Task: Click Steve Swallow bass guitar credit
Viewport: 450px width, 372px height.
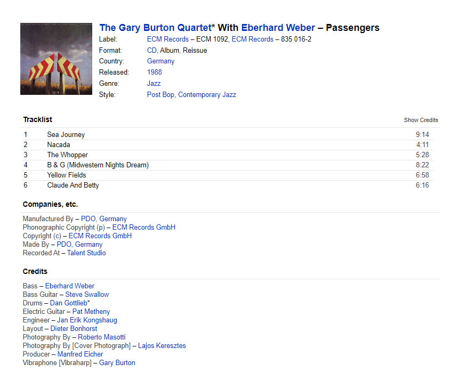Action: (x=87, y=295)
